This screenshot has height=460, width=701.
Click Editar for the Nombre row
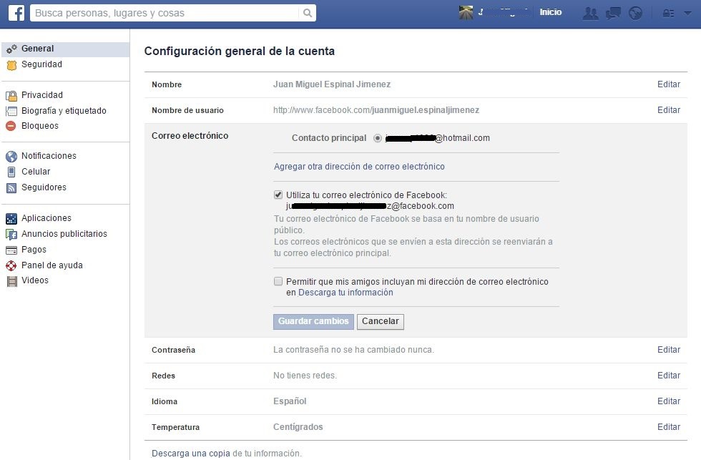[669, 84]
